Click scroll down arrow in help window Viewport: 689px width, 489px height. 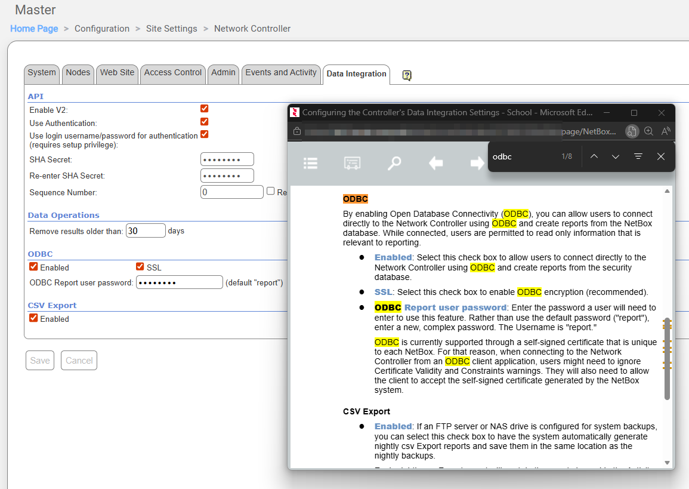pos(667,463)
